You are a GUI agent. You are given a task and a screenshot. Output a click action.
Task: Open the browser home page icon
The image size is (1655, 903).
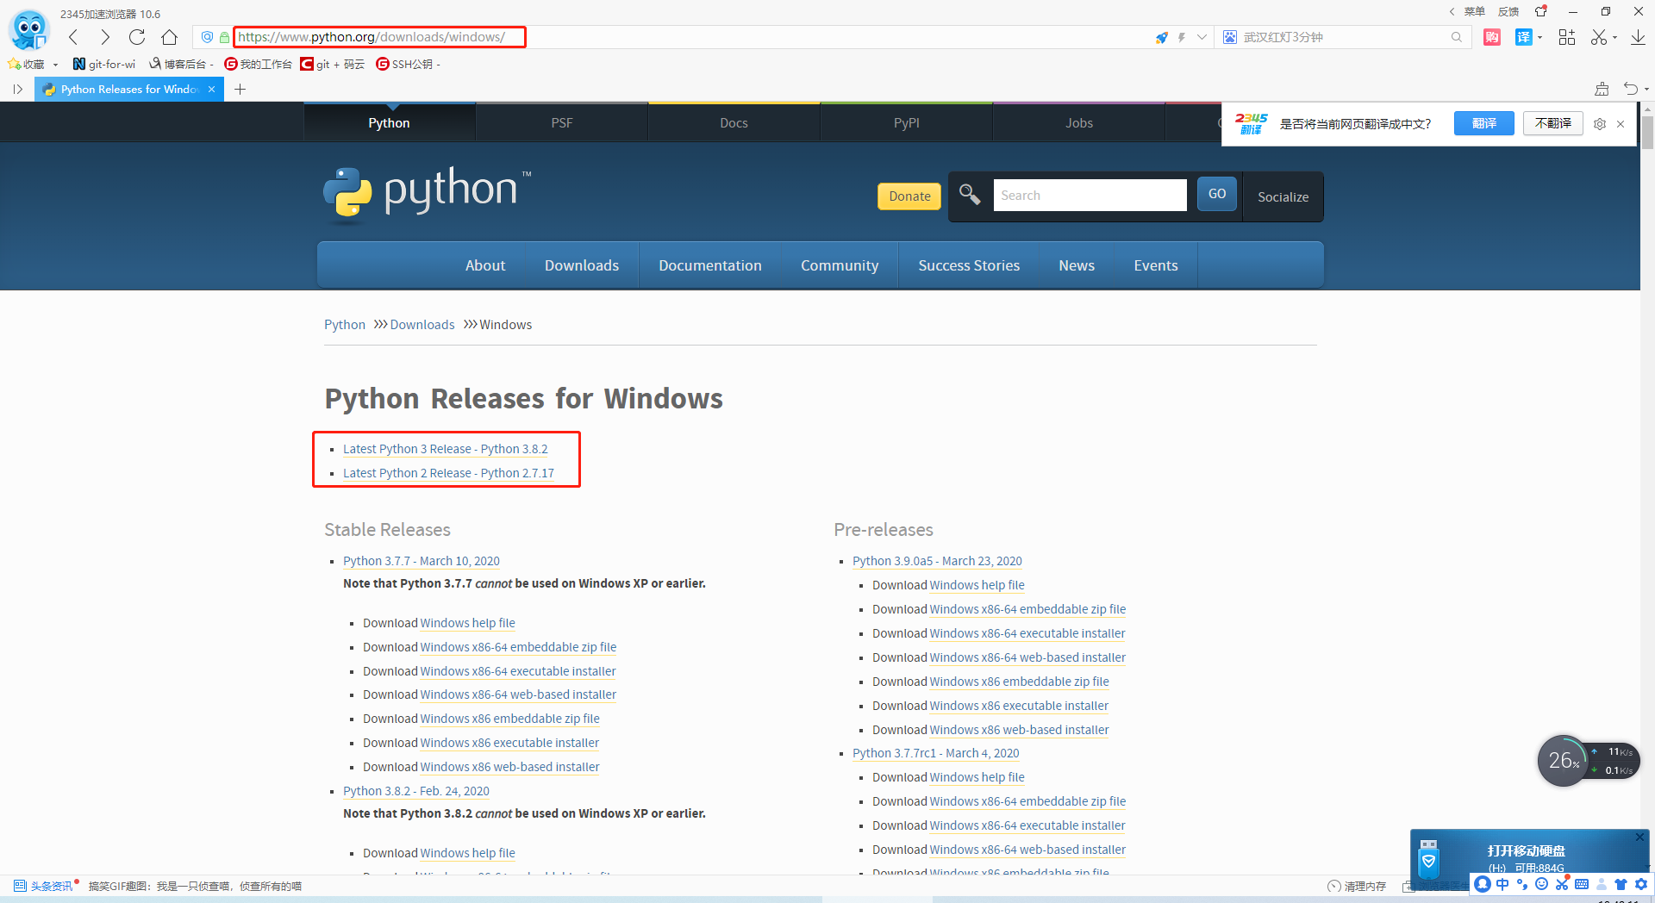tap(170, 37)
